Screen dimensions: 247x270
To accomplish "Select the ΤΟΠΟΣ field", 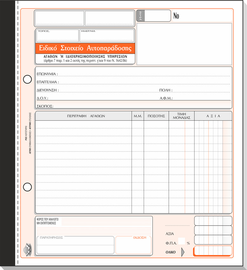I will (58, 36).
